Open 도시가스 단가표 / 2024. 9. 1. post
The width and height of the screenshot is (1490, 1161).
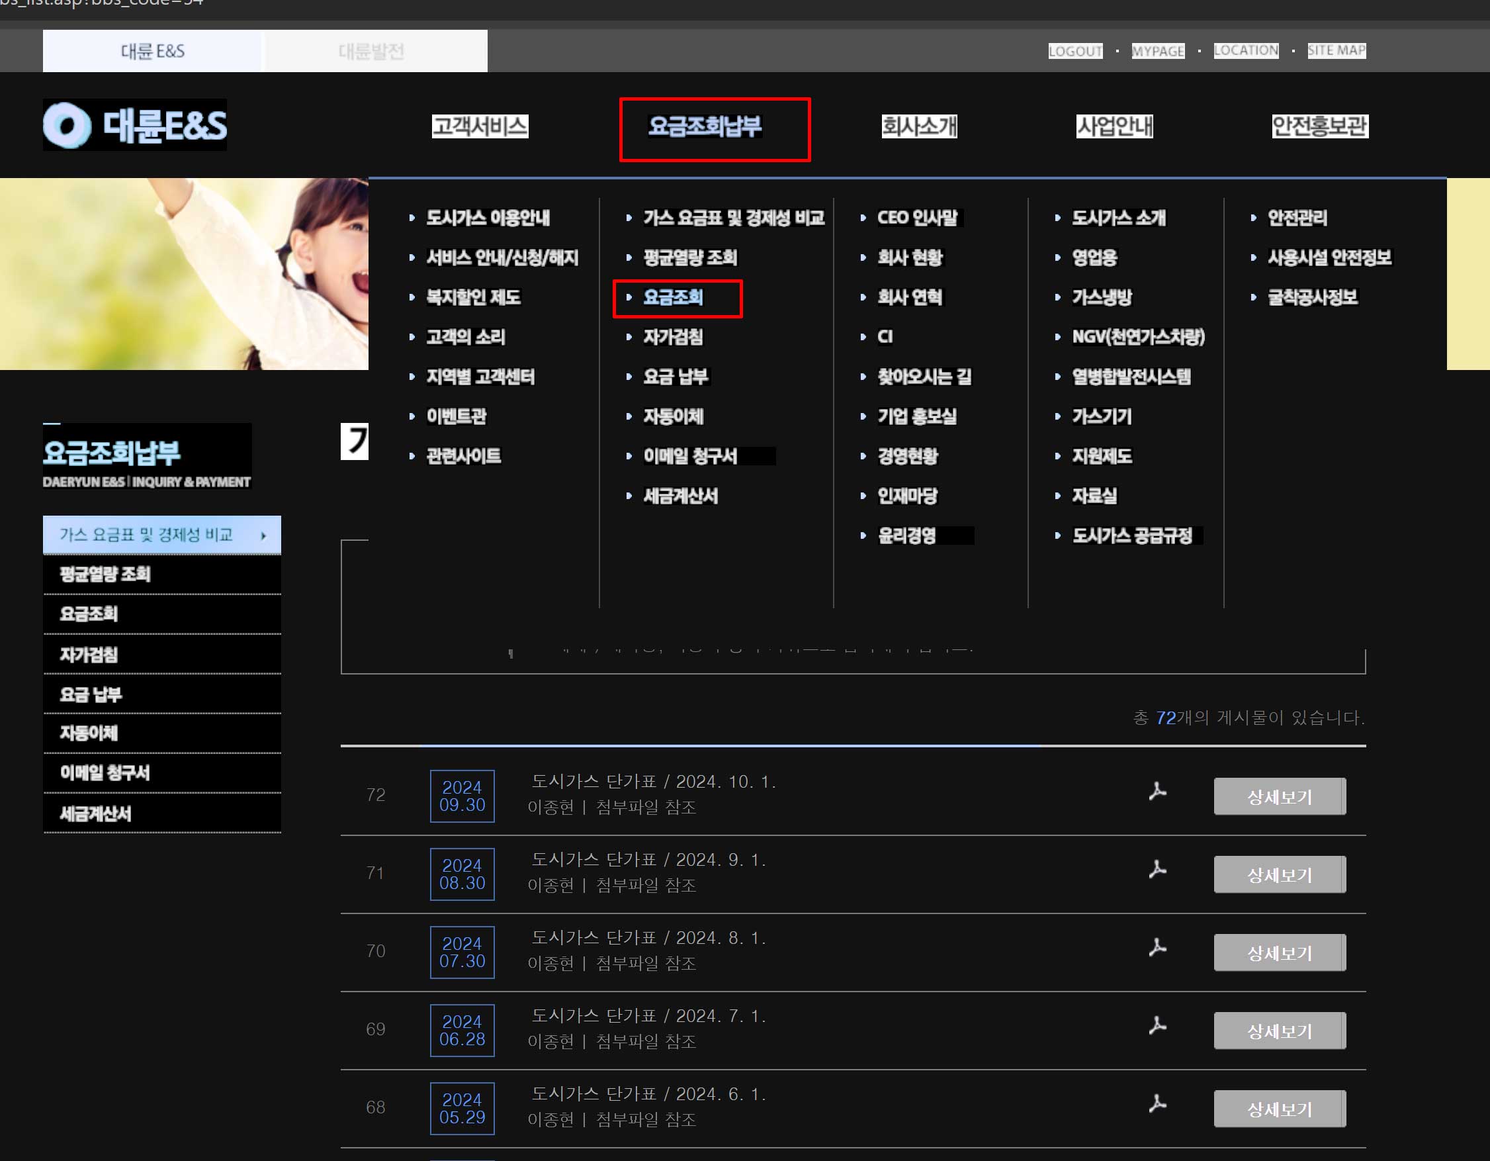[x=648, y=860]
